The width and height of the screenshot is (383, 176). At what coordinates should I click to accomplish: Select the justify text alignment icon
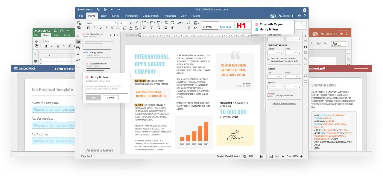166,28
